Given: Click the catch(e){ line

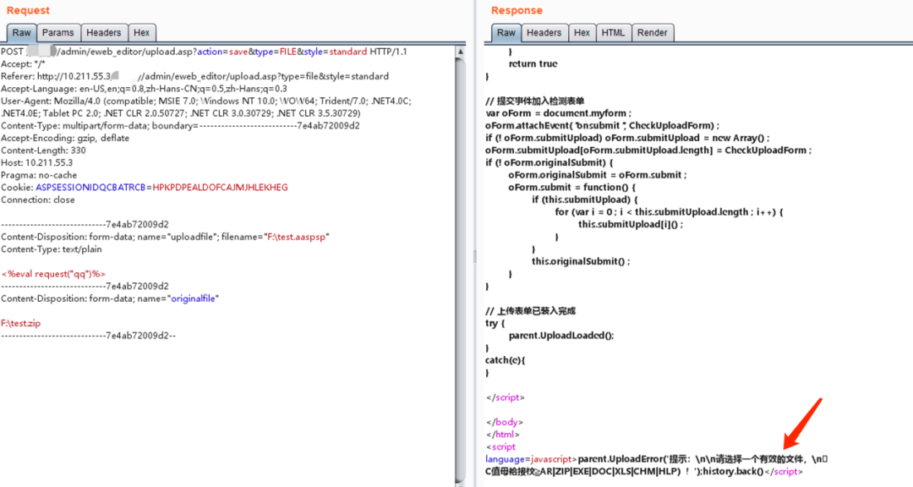Looking at the screenshot, I should 506,360.
